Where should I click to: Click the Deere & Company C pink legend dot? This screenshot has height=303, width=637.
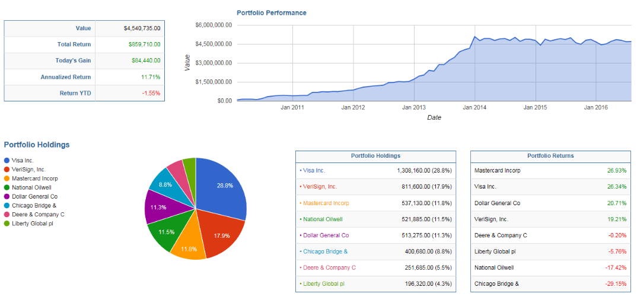7,215
